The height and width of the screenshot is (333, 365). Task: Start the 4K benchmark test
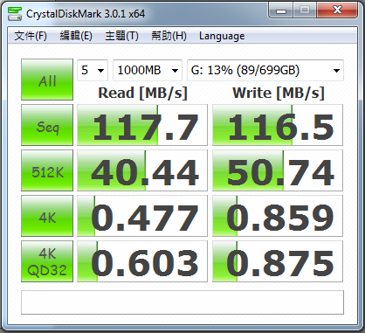pyautogui.click(x=47, y=216)
